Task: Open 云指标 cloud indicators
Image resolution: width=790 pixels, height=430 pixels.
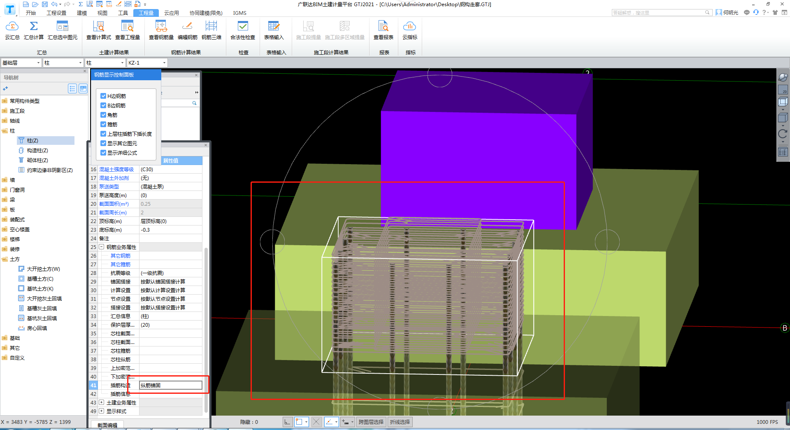Action: (410, 30)
